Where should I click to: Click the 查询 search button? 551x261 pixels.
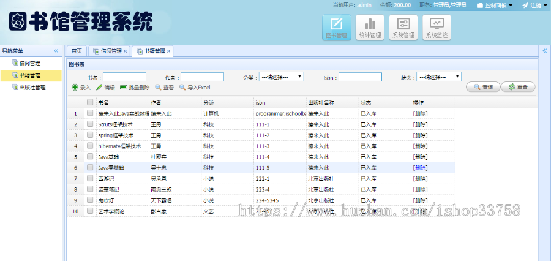[x=483, y=87]
